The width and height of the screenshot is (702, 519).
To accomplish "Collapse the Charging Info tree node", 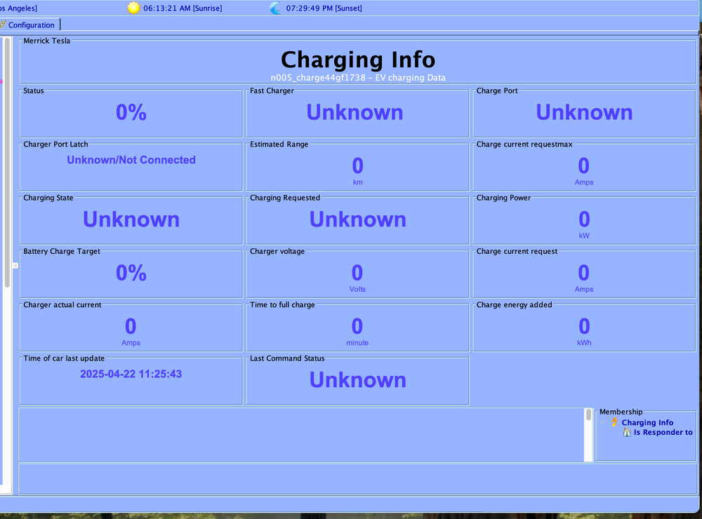I will tap(602, 423).
